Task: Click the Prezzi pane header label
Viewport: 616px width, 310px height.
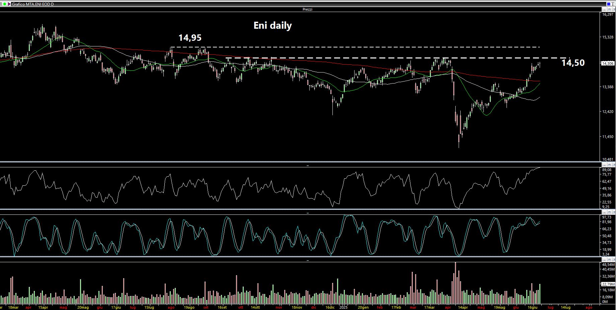Action: (307, 9)
